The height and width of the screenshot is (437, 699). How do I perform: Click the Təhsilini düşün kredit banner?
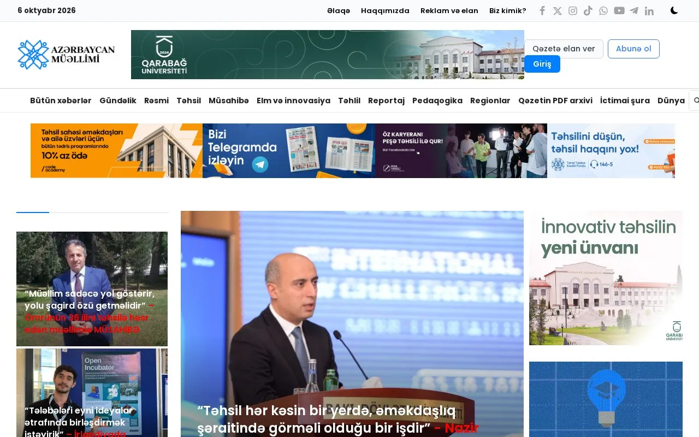click(611, 151)
